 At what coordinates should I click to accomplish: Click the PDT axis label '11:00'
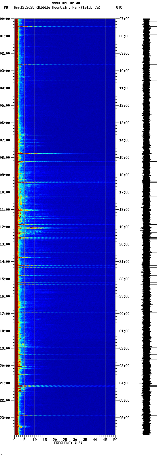(x=5, y=210)
